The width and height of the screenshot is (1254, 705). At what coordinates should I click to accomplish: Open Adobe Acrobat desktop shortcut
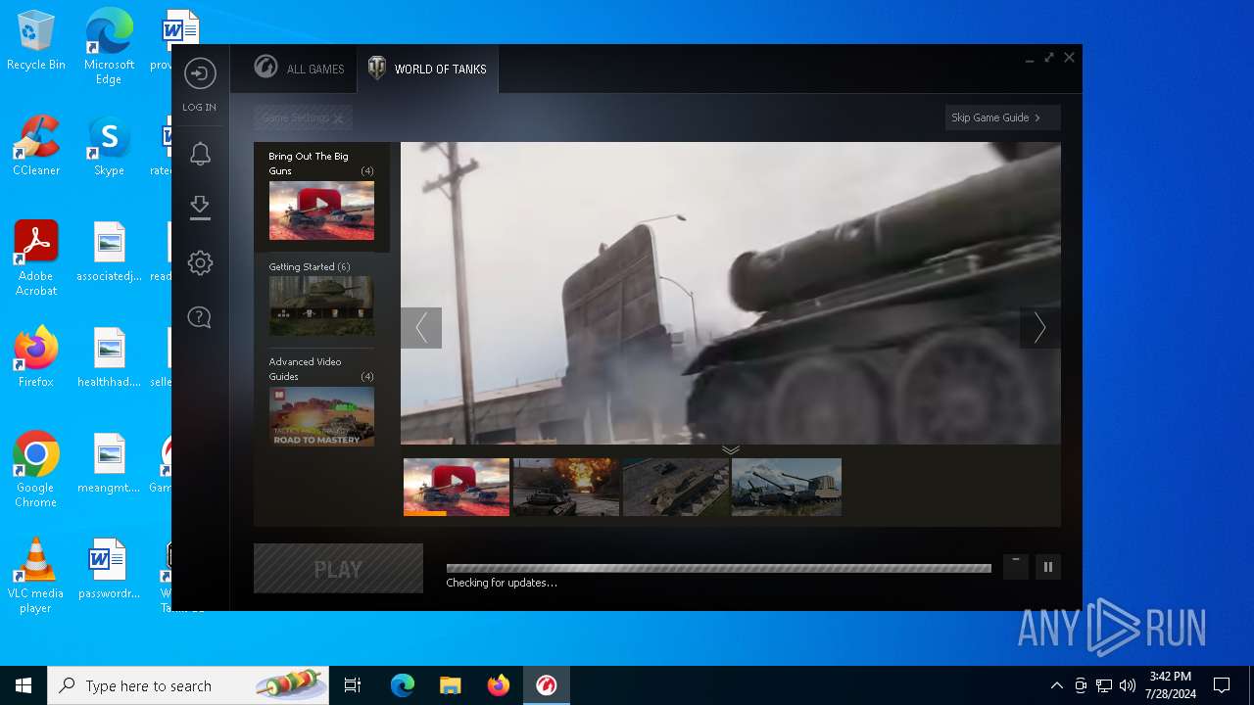click(36, 258)
